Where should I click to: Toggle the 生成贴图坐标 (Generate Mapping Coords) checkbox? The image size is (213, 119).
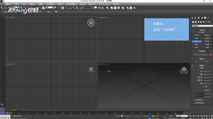click(x=193, y=100)
